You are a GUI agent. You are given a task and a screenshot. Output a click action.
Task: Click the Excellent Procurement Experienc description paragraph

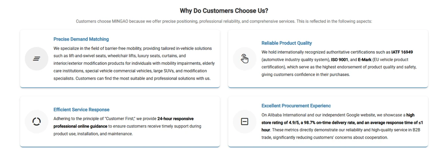pyautogui.click(x=342, y=126)
